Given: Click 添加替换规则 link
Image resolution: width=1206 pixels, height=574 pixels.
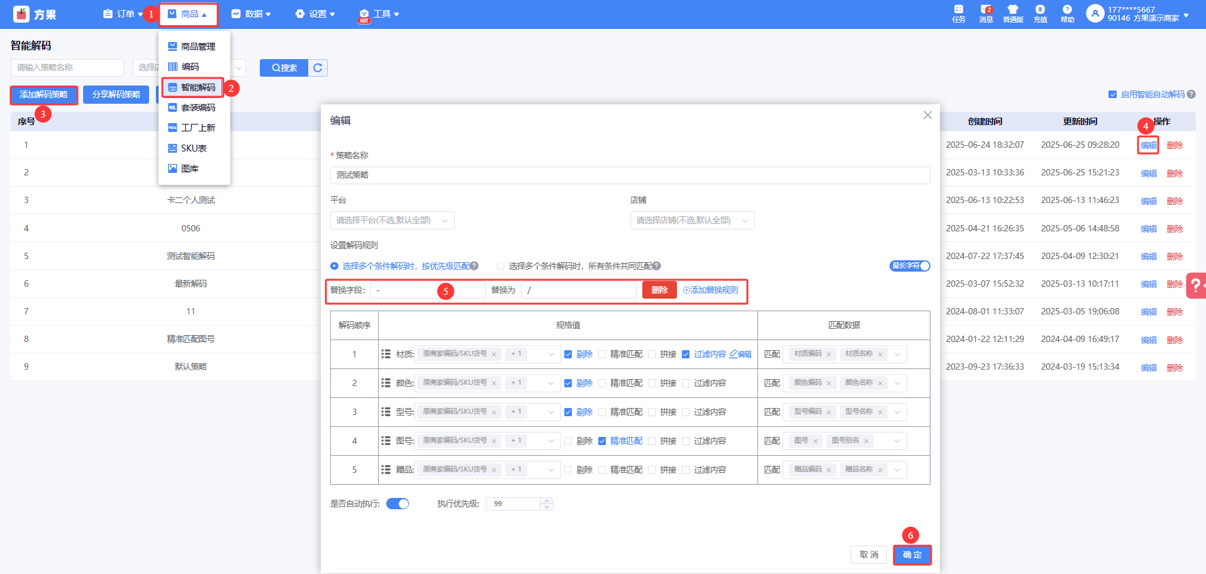Looking at the screenshot, I should [x=711, y=290].
